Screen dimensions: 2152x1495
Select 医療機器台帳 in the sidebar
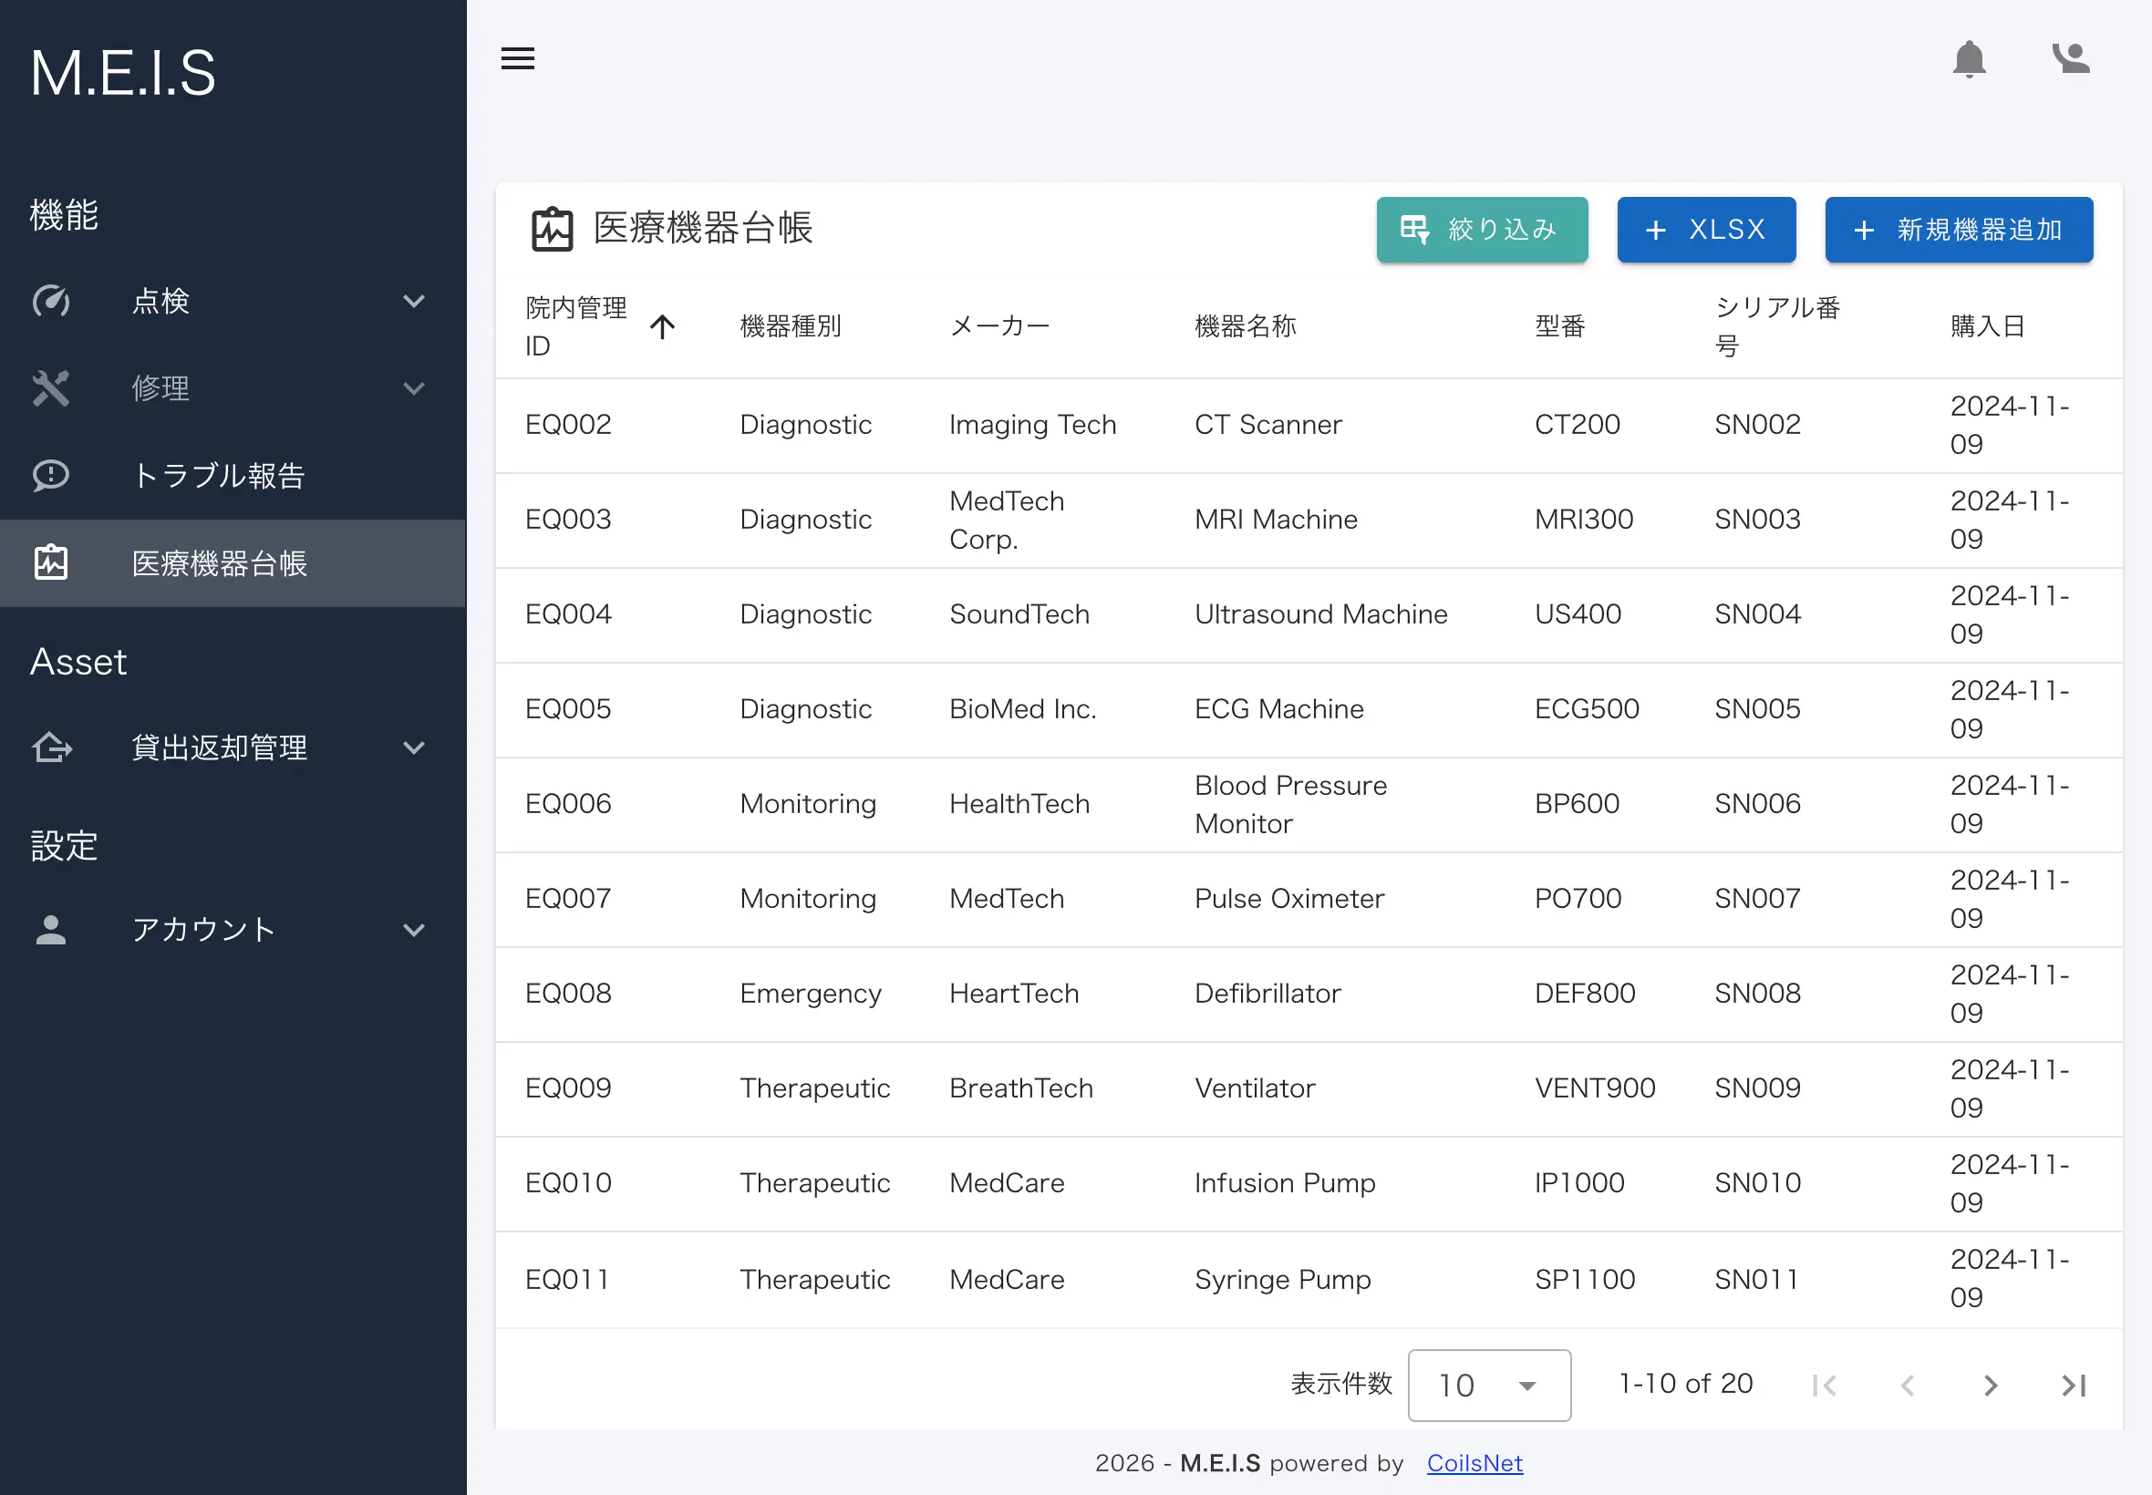click(233, 563)
